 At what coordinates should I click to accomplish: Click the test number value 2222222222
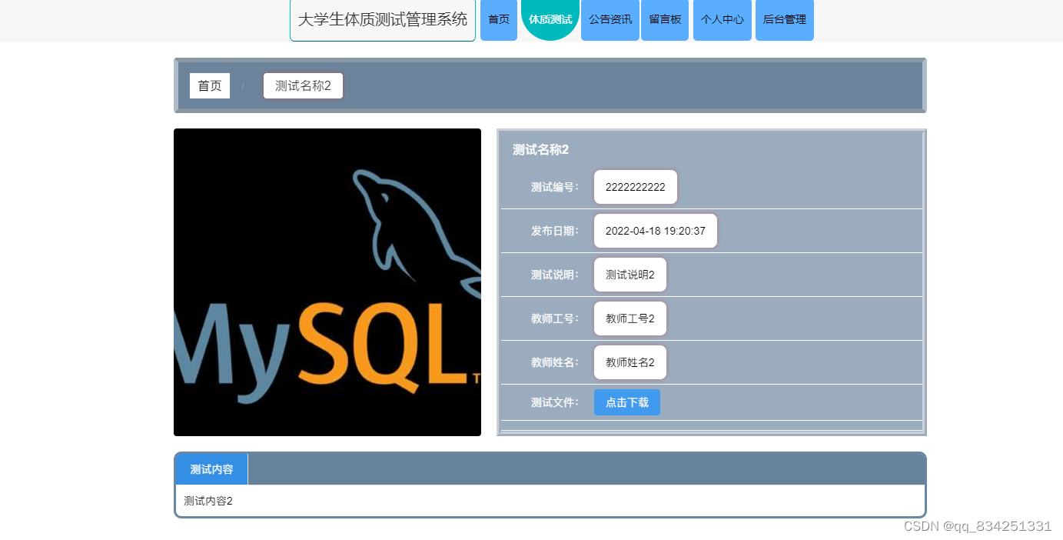(636, 187)
